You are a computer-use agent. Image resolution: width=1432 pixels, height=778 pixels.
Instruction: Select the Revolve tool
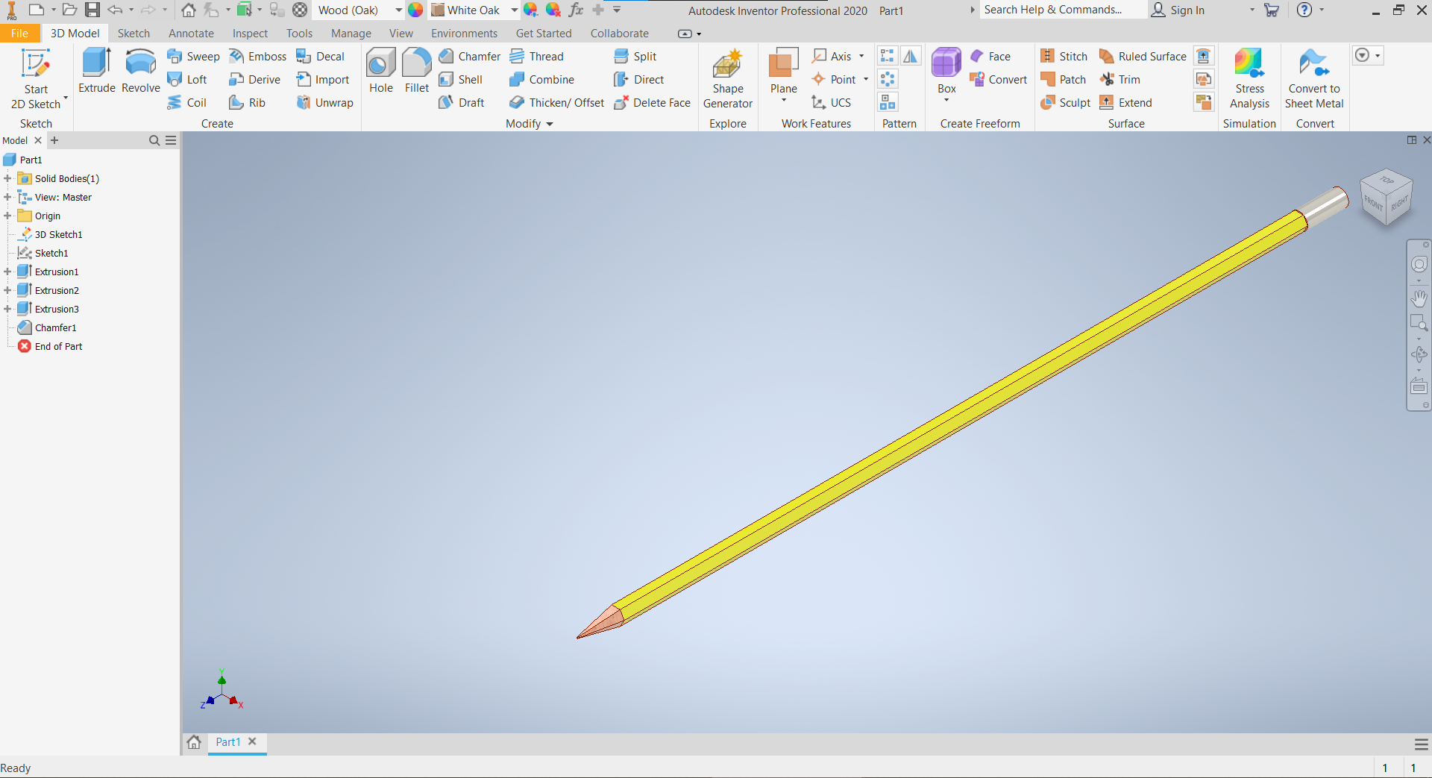pos(141,71)
